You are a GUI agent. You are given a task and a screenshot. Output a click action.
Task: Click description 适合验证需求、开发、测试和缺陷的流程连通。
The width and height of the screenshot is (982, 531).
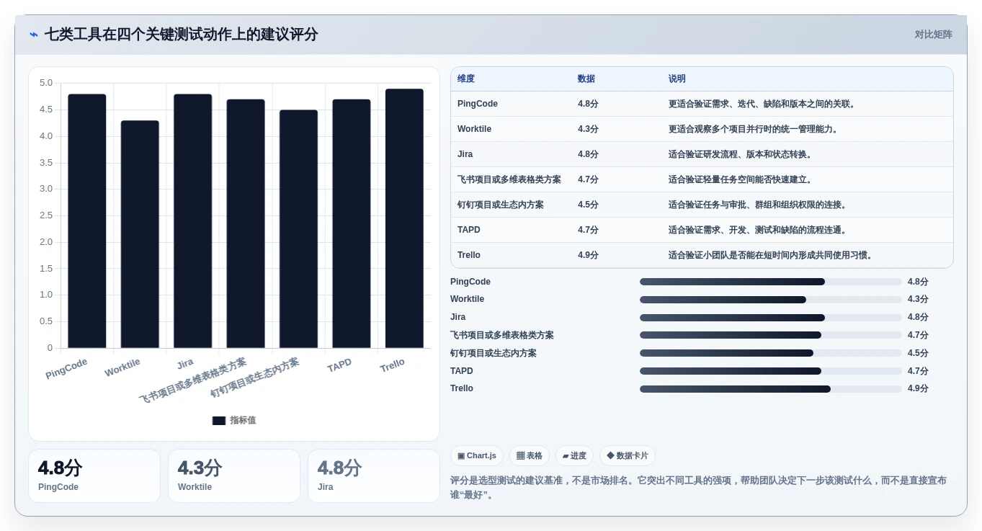pos(758,230)
